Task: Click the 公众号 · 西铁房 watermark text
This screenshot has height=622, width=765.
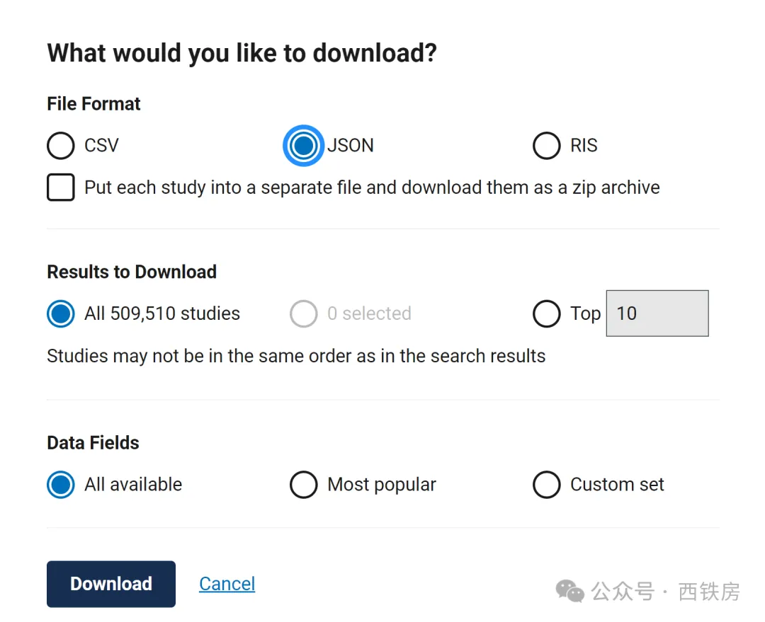Action: [666, 591]
